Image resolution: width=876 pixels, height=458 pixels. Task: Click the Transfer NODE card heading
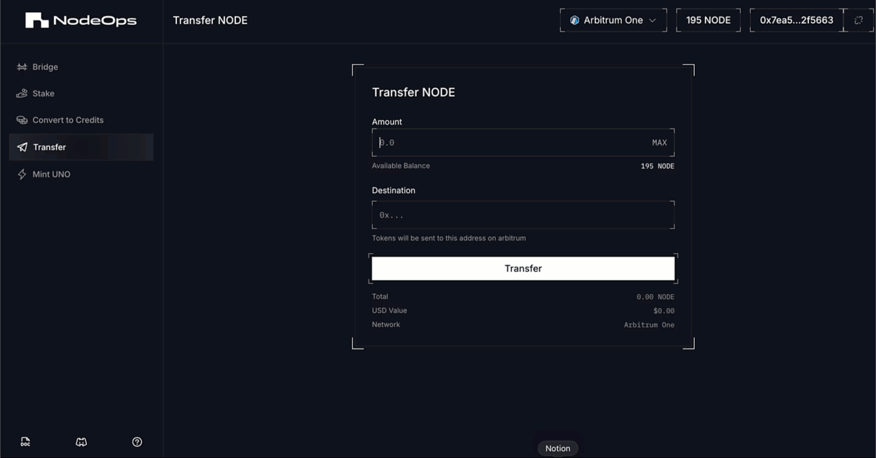414,92
